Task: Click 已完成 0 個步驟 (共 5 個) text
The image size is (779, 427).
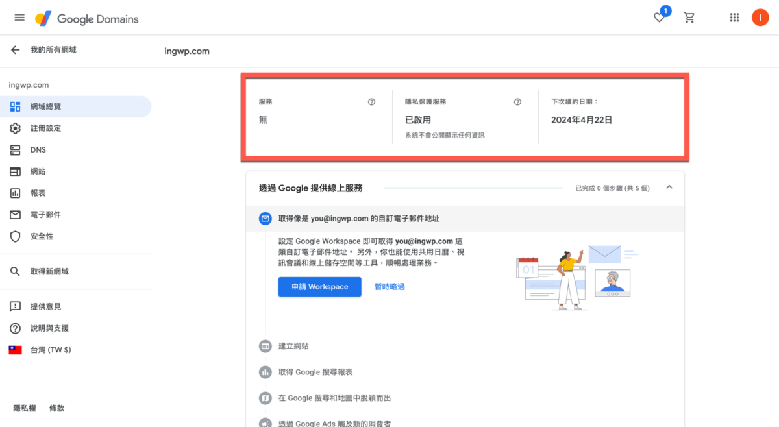Action: pos(612,188)
